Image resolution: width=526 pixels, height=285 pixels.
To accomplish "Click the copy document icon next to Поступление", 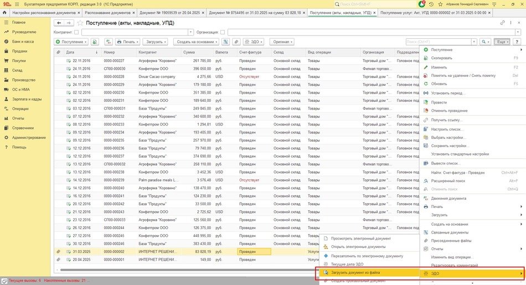I will 95,42.
